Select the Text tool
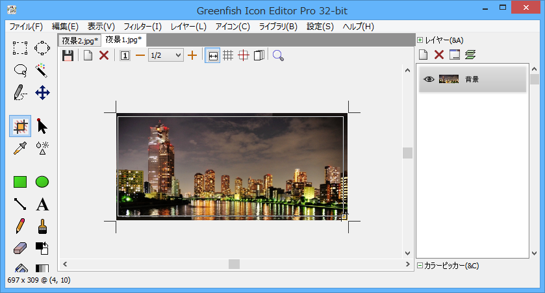The image size is (545, 293). click(x=42, y=205)
